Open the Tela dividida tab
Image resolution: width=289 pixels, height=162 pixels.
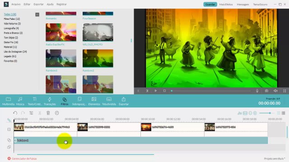coord(109,101)
